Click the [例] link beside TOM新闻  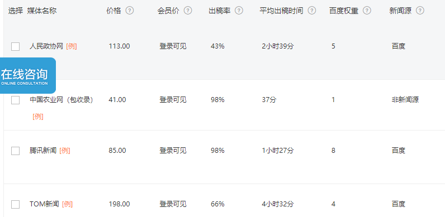67,204
